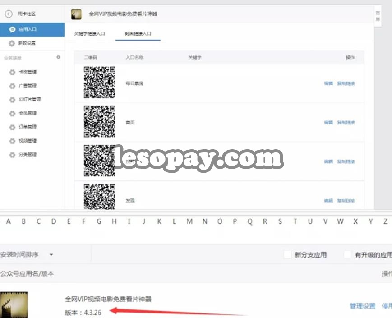392x318 pixels.
Task: Click the 发现 entry name
Action: click(130, 201)
